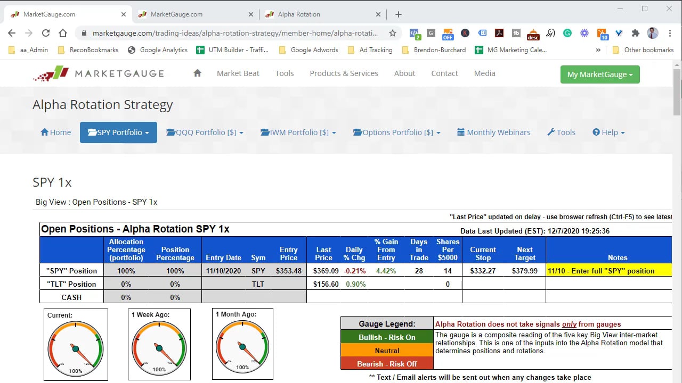
Task: Reload the page in Chrome
Action: tap(46, 33)
